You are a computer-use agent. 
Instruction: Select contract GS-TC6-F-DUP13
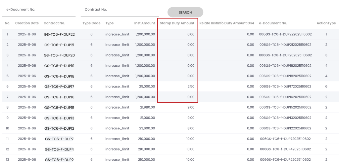pyautogui.click(x=59, y=118)
